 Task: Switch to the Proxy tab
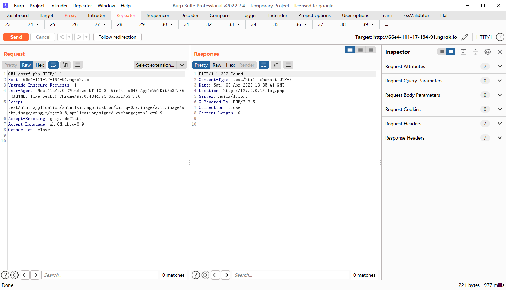70,15
